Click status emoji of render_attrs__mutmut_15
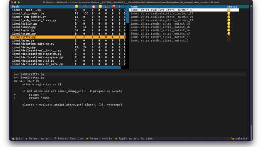262x147 pixels. pos(229,27)
